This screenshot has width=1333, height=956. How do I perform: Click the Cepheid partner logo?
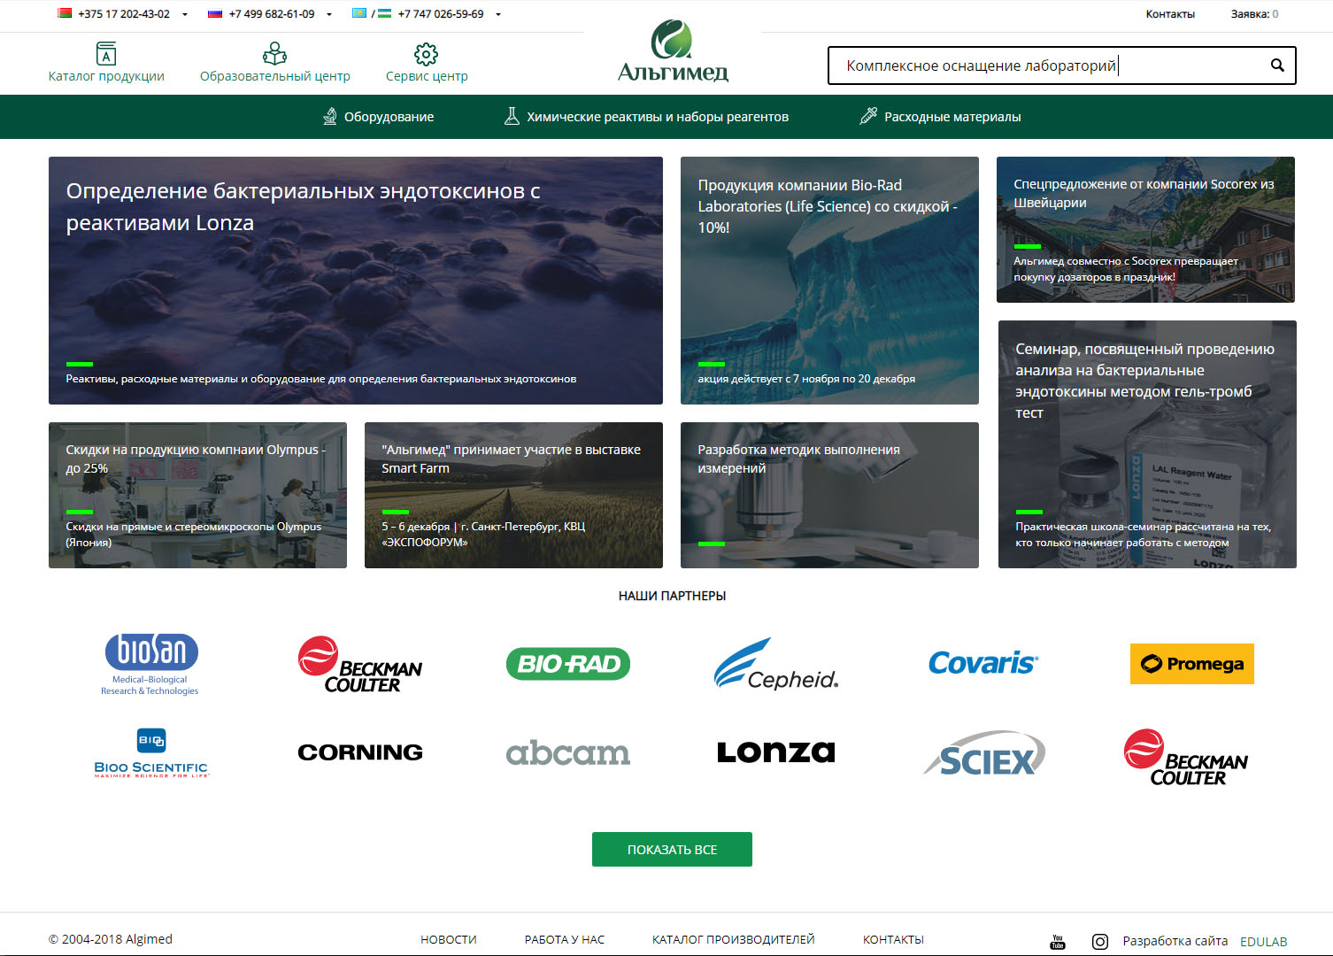776,664
